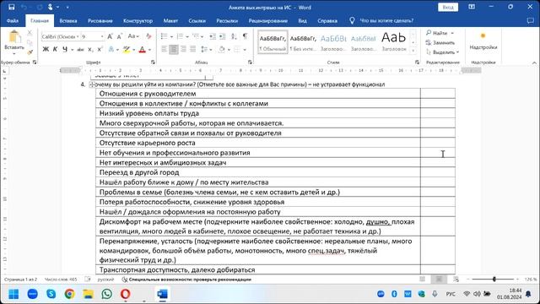Decrease paragraph indent
Viewport: 540px width, 304px height.
pos(213,36)
